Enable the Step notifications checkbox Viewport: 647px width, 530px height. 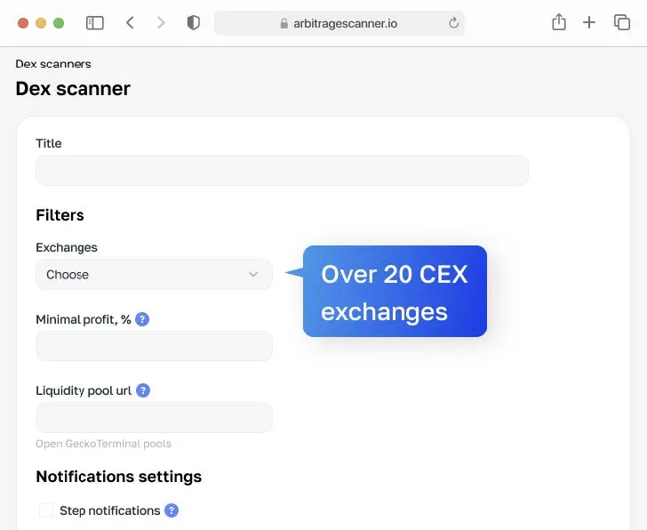46,510
